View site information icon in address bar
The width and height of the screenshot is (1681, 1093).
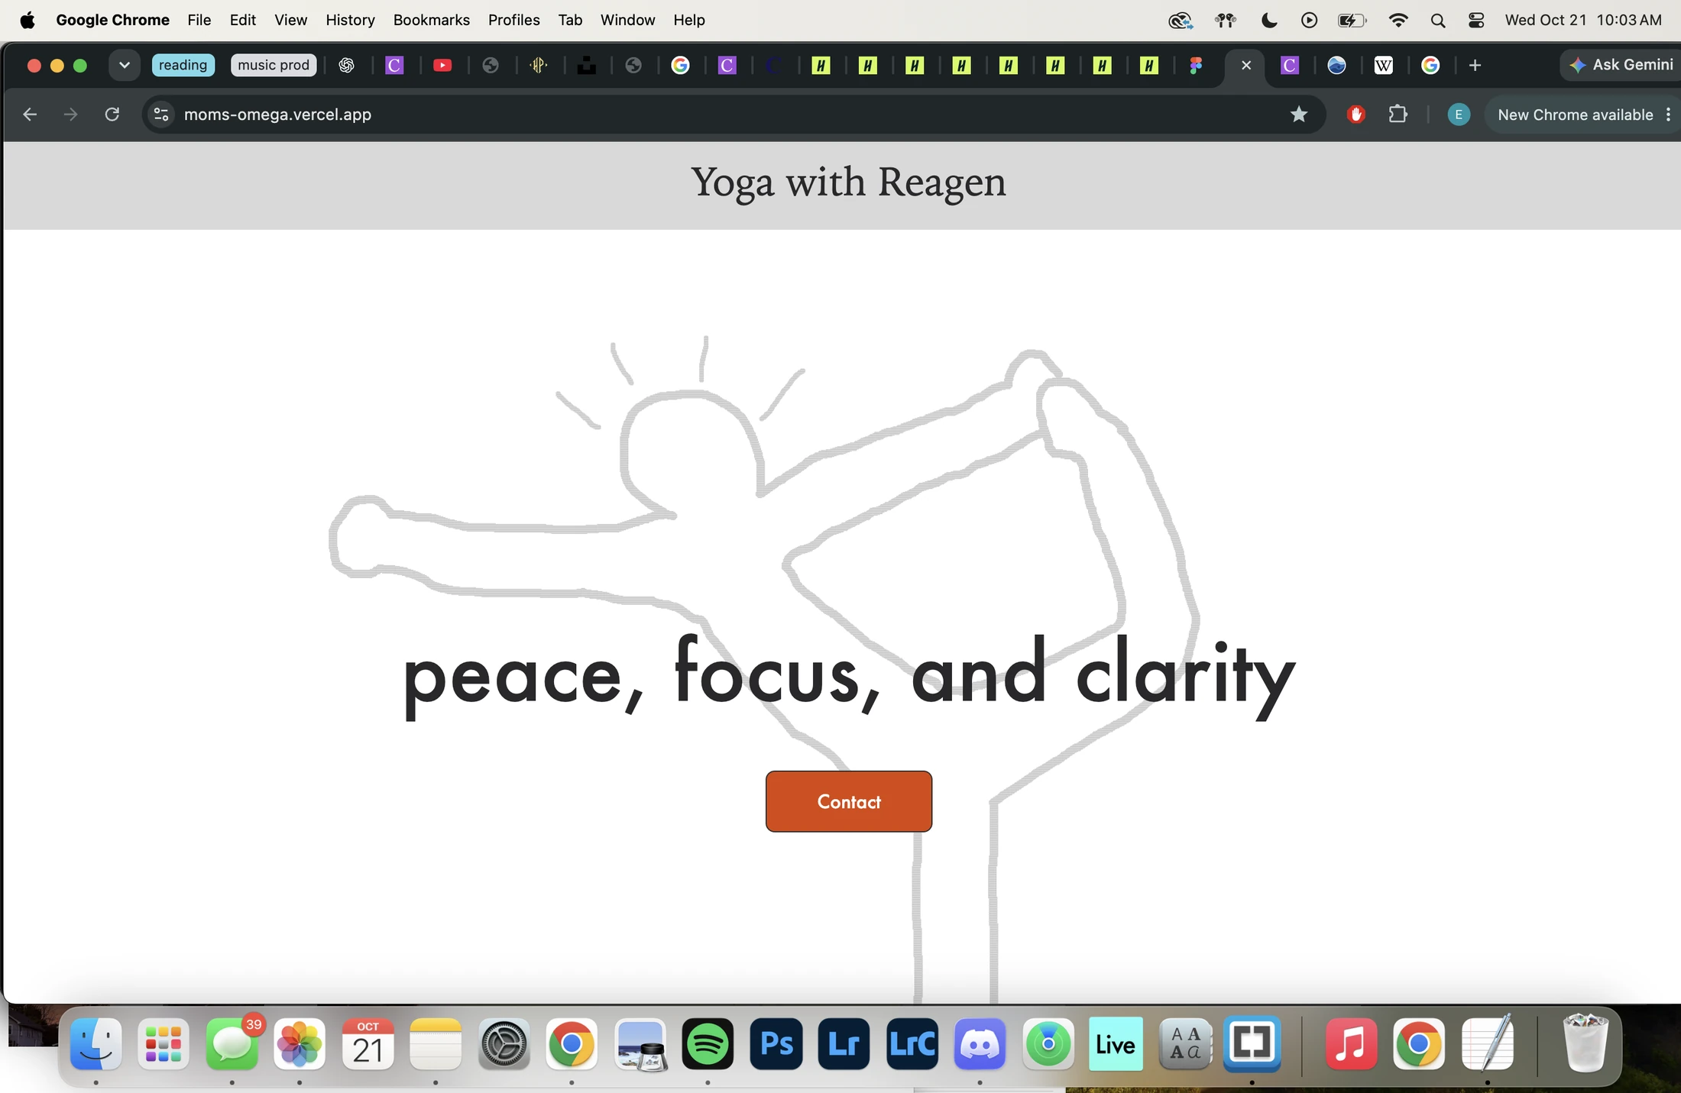click(161, 115)
